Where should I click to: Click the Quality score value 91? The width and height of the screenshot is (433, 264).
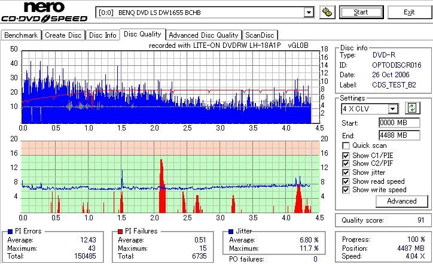pos(420,220)
